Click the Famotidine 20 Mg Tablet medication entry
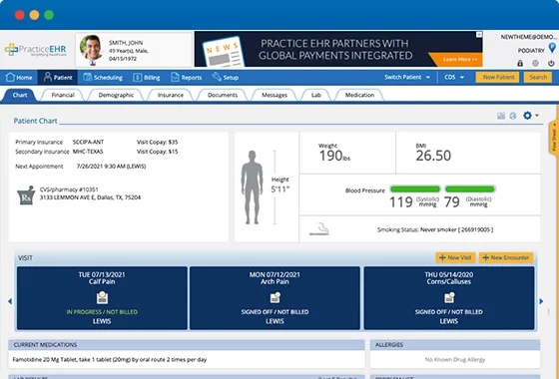This screenshot has height=379, width=559. (110, 359)
